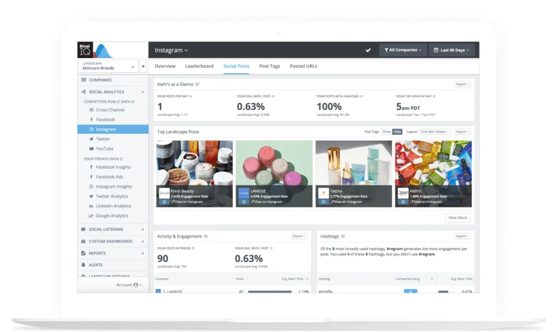Click the plus icon beside landscape selector

click(x=143, y=66)
